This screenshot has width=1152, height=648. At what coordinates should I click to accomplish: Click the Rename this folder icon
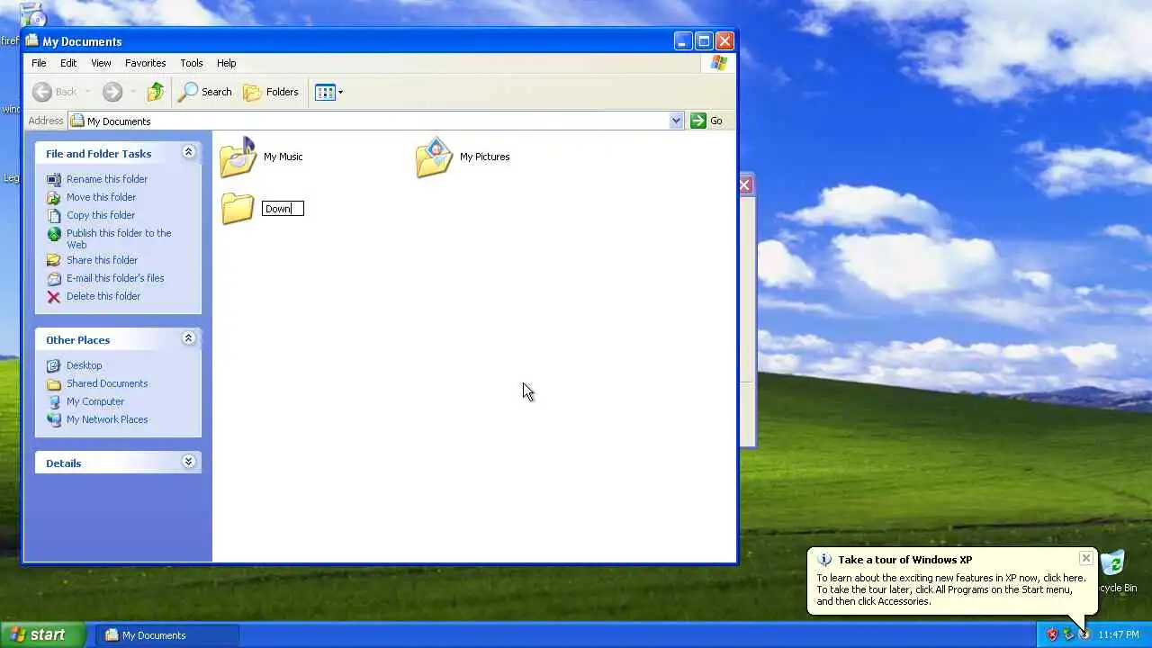[x=54, y=179]
